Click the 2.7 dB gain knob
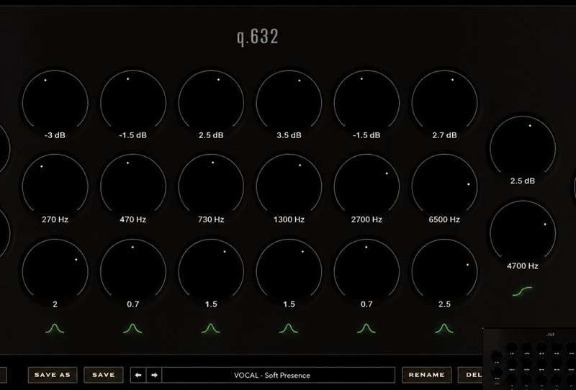 click(444, 103)
